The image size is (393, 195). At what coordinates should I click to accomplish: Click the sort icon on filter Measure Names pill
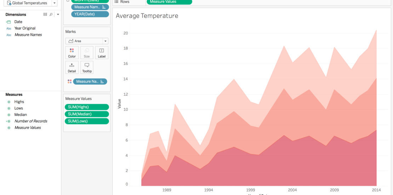pyautogui.click(x=104, y=7)
